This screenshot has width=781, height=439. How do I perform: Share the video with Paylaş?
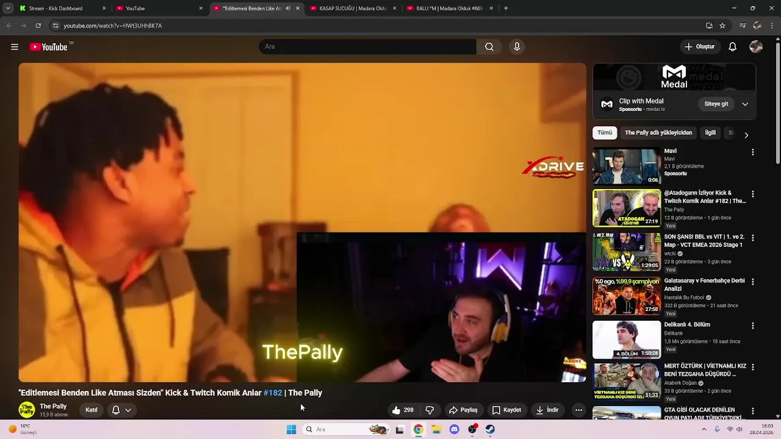tap(463, 410)
